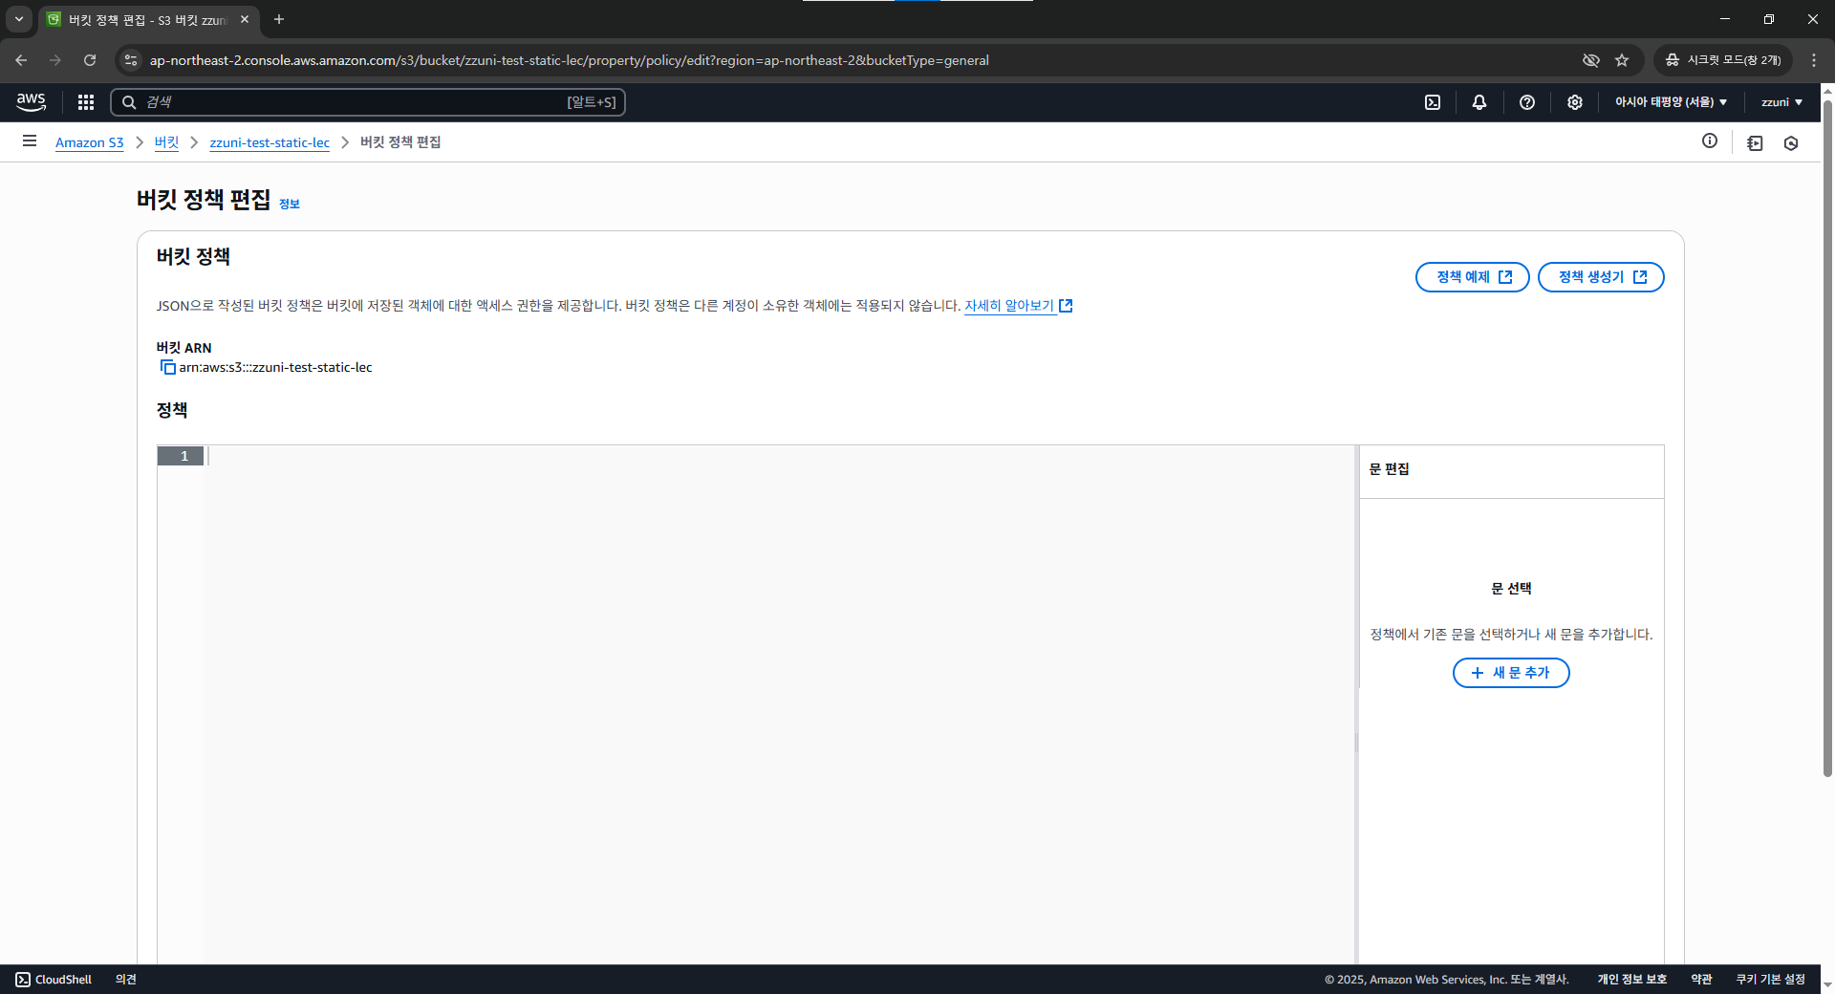
Task: Open a new browser tab
Action: point(279,19)
